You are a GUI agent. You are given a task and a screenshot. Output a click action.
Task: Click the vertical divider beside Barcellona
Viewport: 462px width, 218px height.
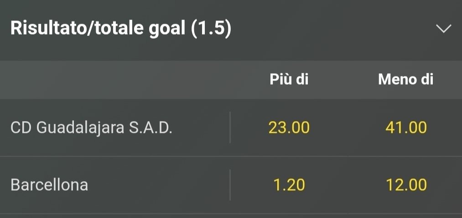coord(230,185)
